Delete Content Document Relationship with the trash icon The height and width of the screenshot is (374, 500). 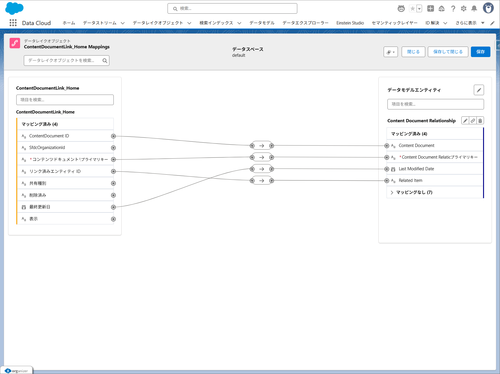click(480, 121)
